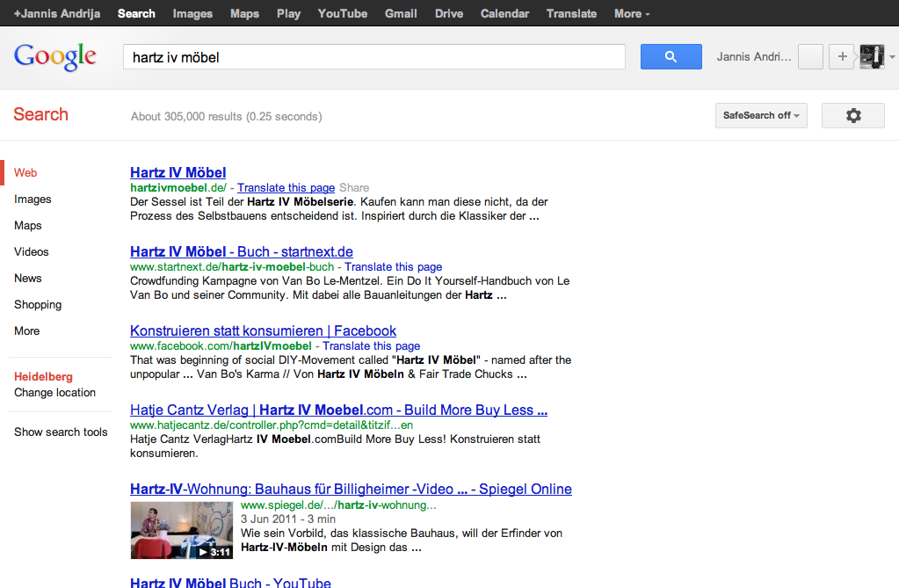The width and height of the screenshot is (899, 588).
Task: Click Share next to hartzivmoebel.de result
Action: tap(354, 187)
